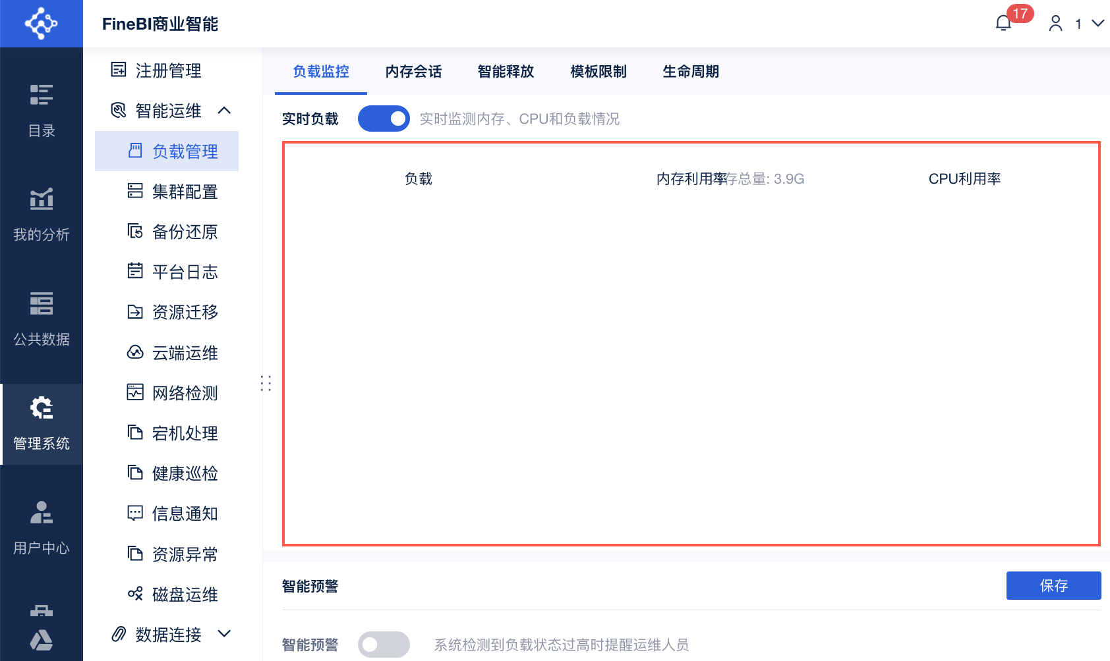The height and width of the screenshot is (661, 1110).
Task: Click the 磁盘运维 menu label
Action: [x=185, y=595]
